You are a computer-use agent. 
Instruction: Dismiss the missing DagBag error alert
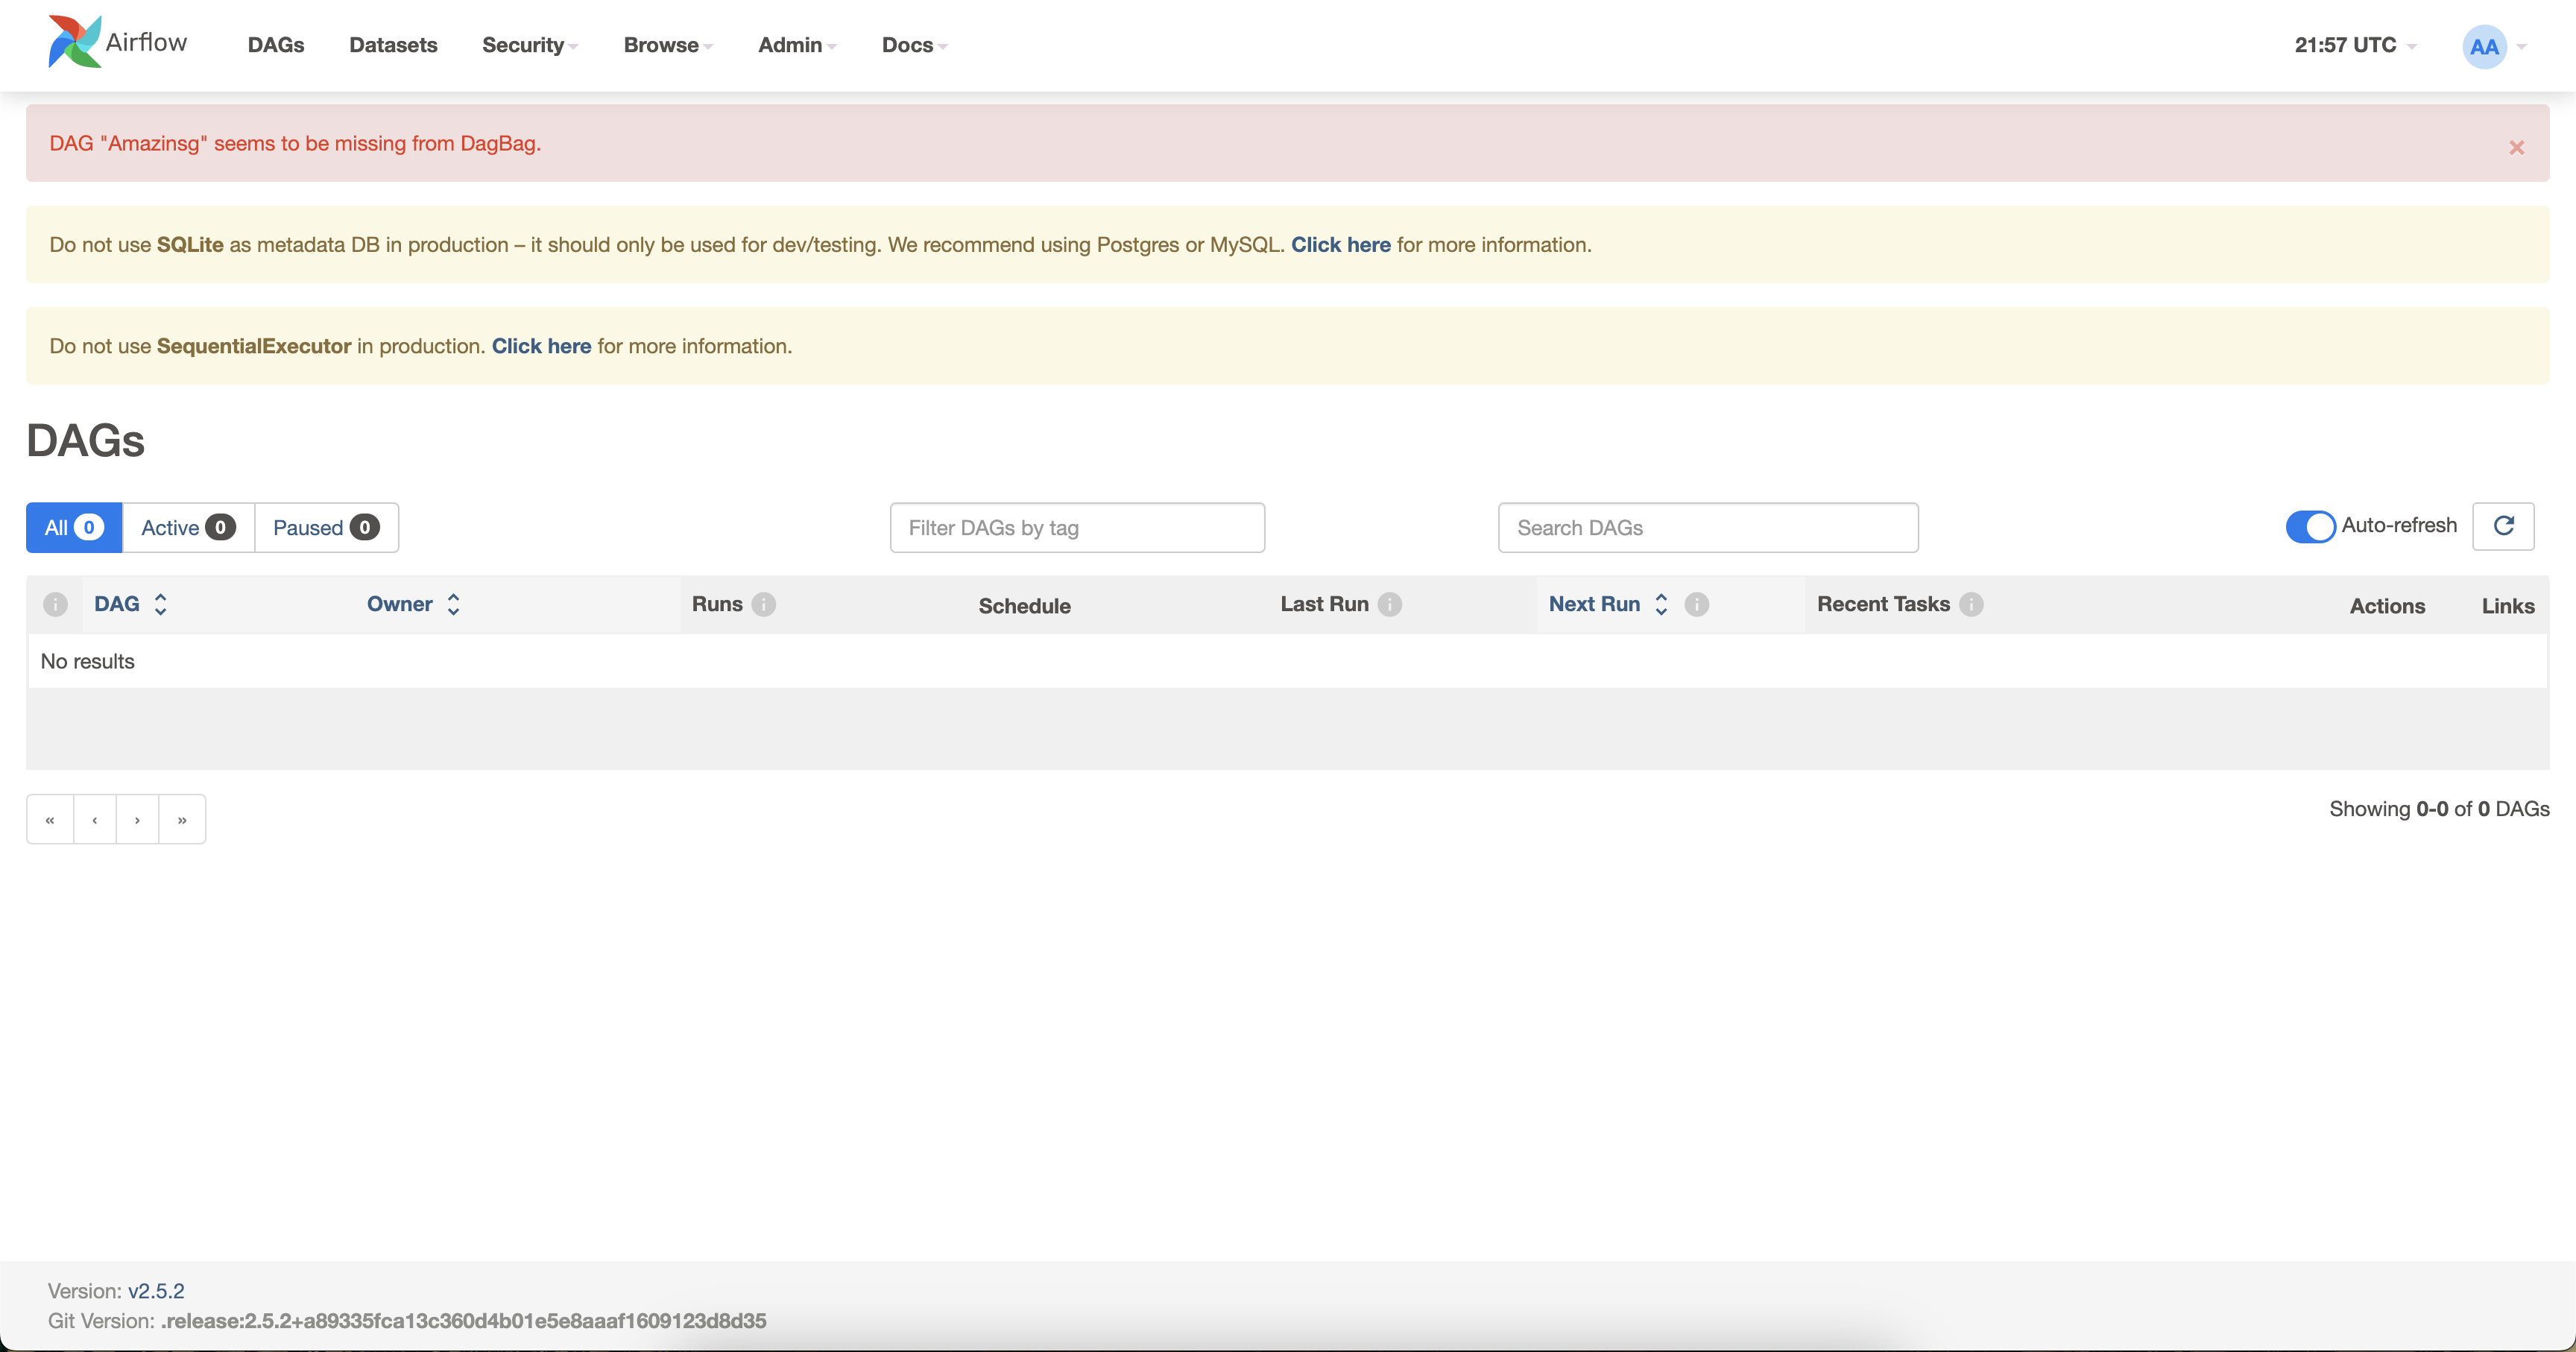2517,147
